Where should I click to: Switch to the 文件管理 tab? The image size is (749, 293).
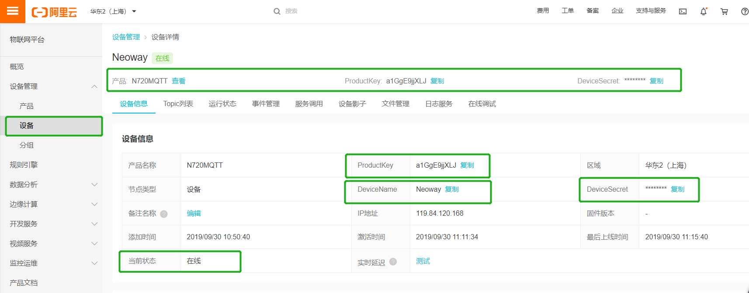(x=395, y=104)
